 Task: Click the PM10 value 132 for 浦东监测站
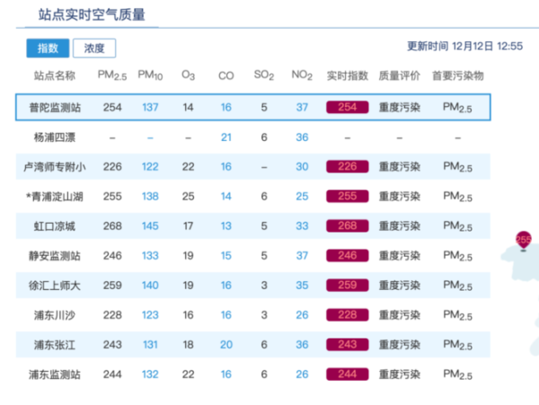(x=150, y=374)
